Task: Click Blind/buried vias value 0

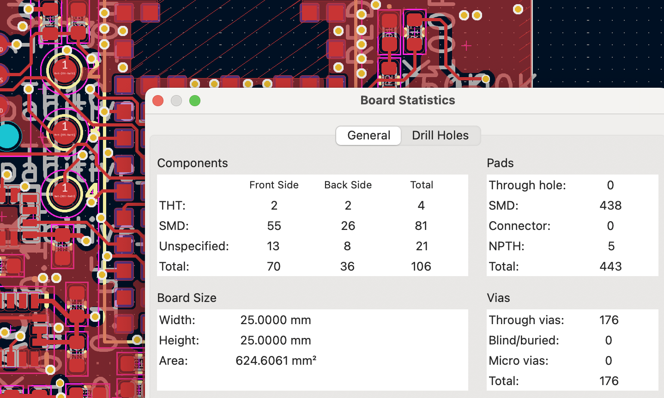Action: (x=609, y=340)
